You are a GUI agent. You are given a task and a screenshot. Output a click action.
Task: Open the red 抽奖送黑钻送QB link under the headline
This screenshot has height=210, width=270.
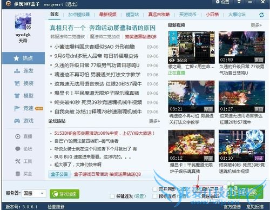(x=141, y=37)
